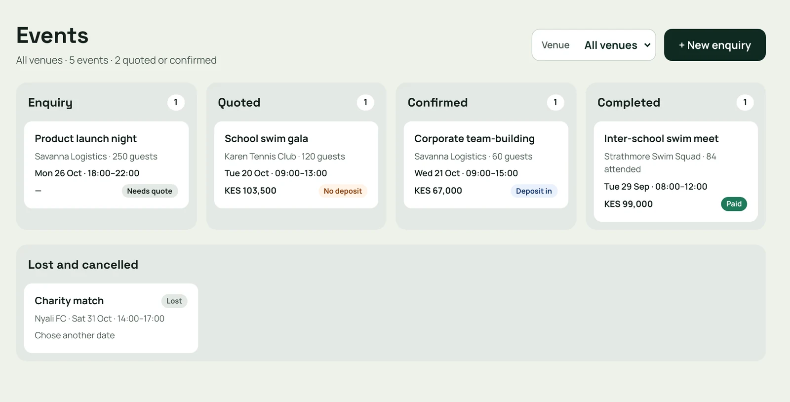Click the Confirmed column heading
790x402 pixels.
coord(437,103)
